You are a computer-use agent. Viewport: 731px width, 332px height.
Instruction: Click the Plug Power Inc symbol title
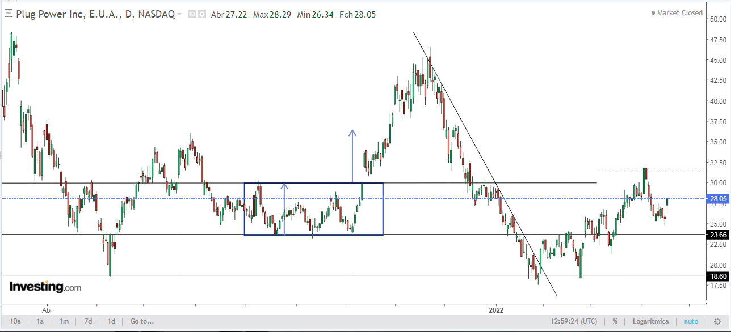[95, 14]
